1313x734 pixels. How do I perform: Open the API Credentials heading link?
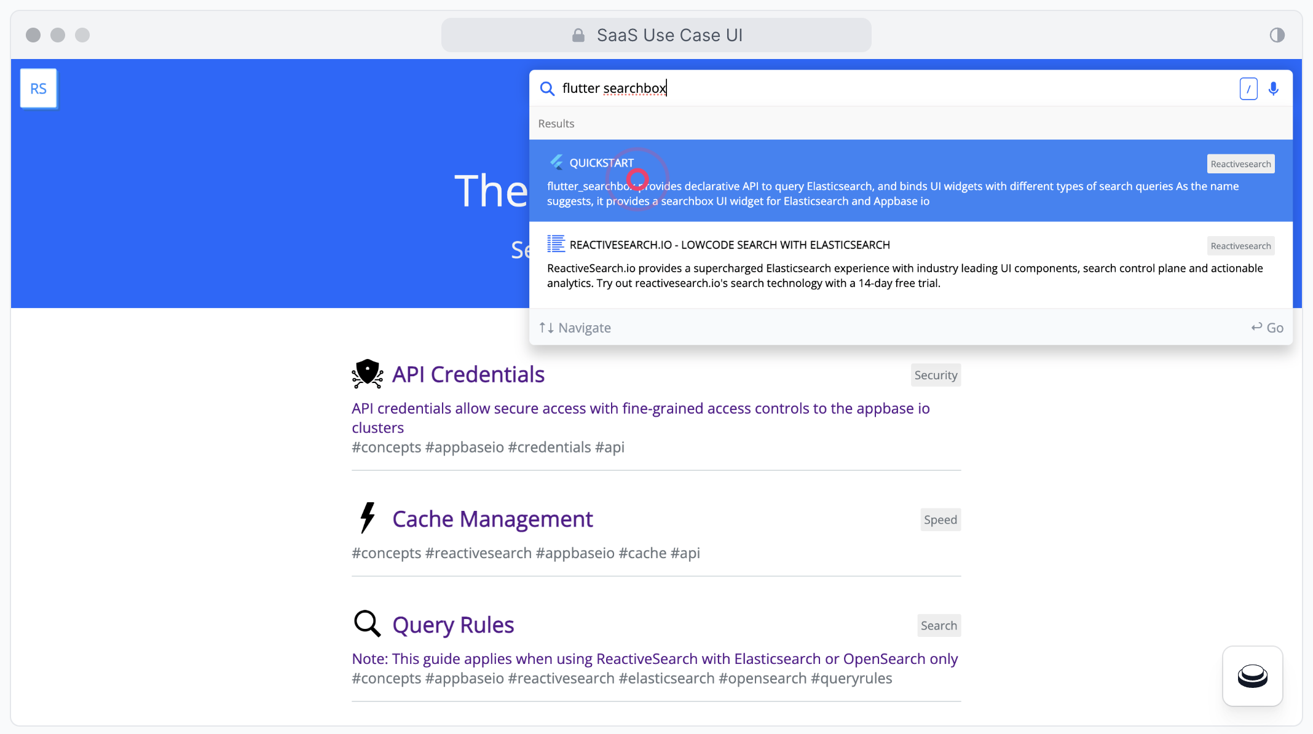pos(468,374)
